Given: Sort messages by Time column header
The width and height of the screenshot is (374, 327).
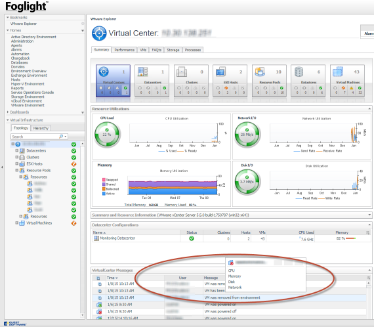Looking at the screenshot, I should click(x=112, y=278).
